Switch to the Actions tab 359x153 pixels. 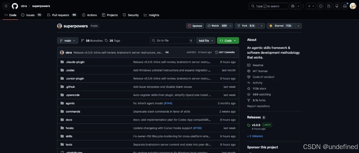tap(89, 15)
